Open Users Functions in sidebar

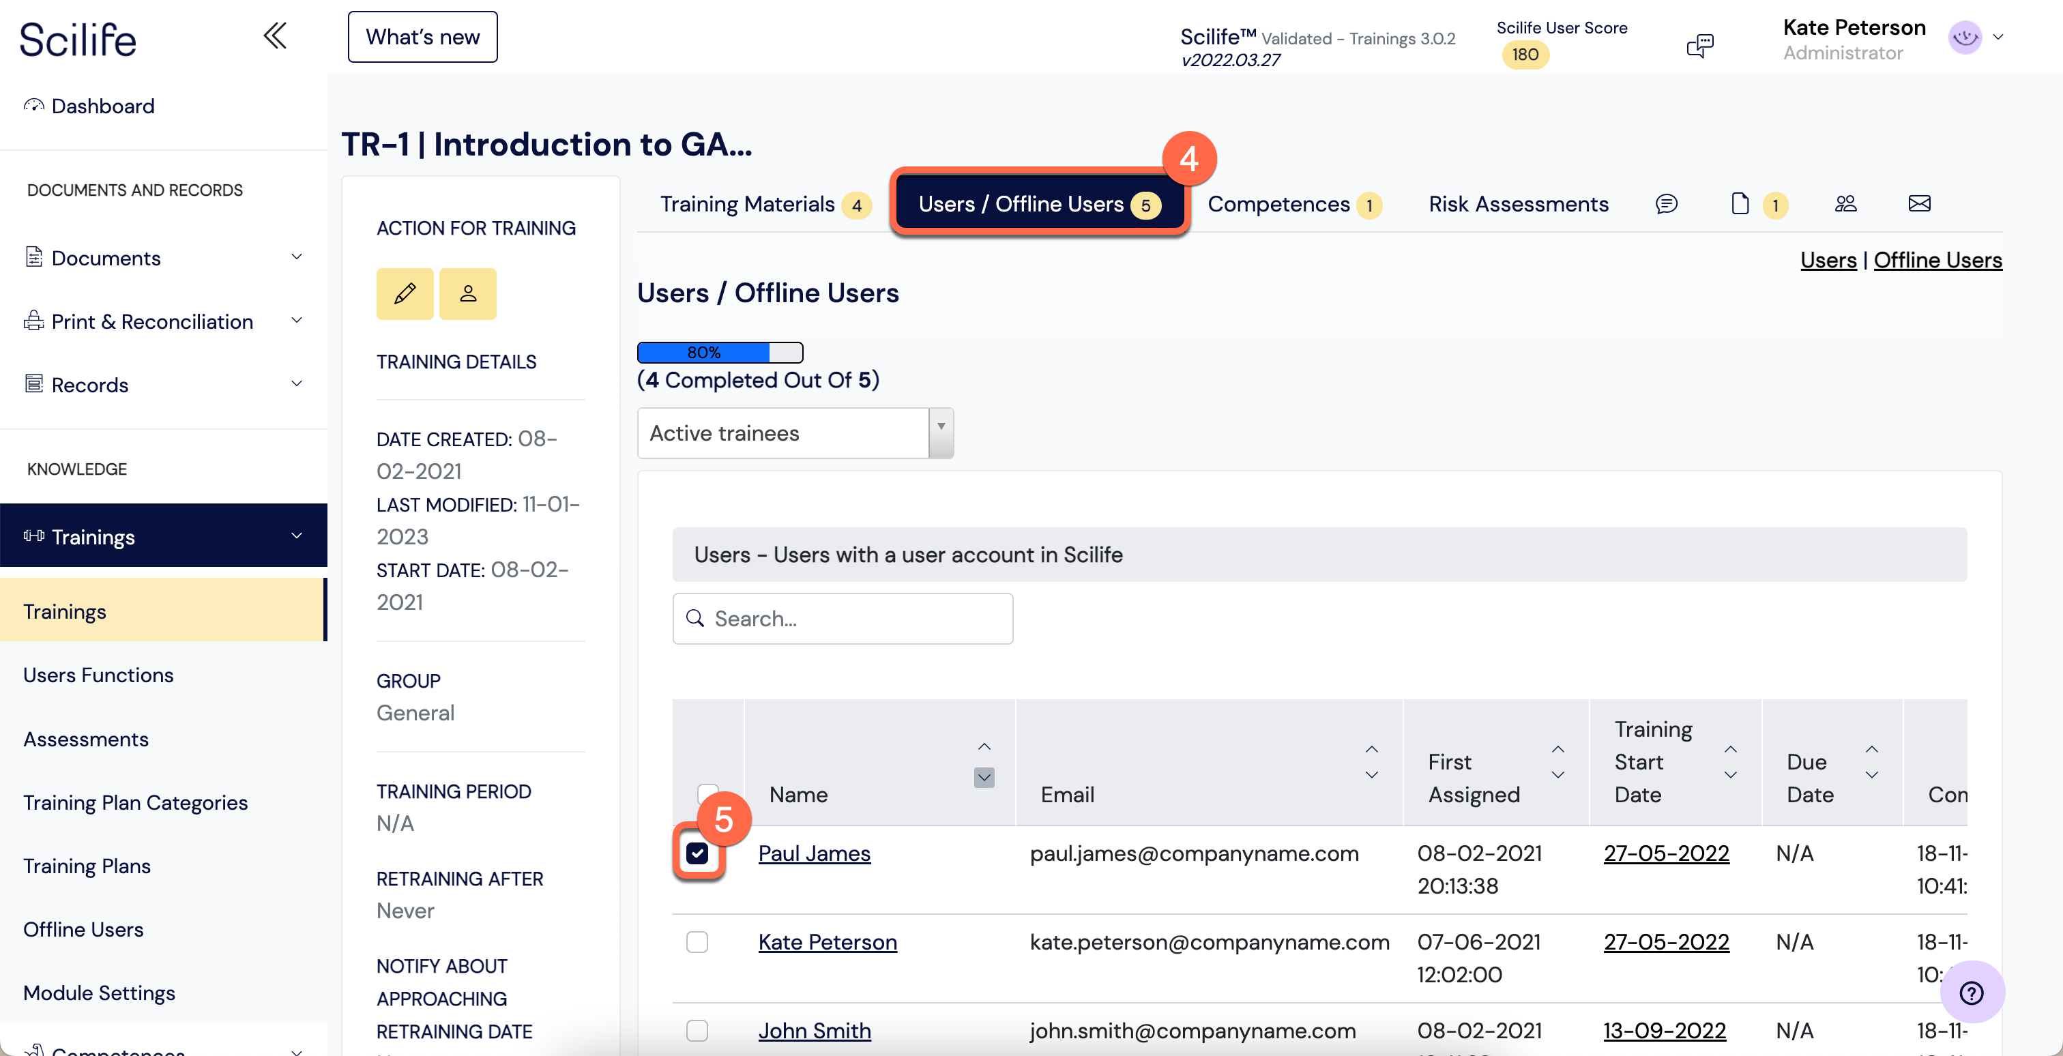98,675
